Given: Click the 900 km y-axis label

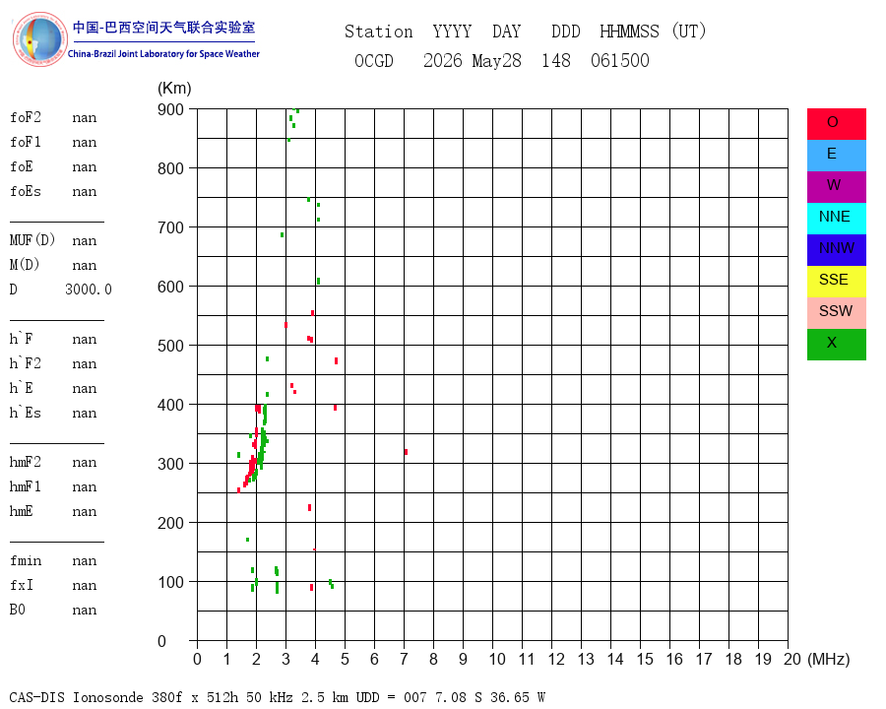Looking at the screenshot, I should pos(170,109).
